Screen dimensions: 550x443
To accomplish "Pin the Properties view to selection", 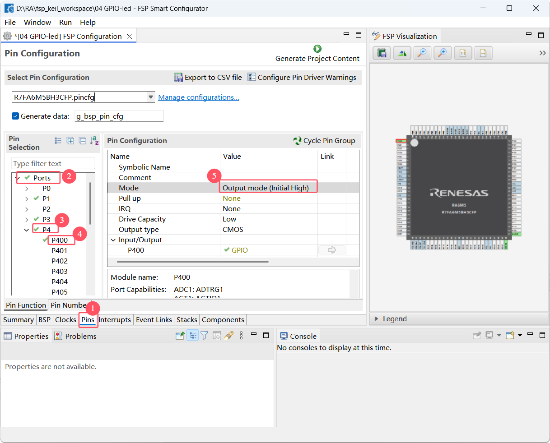I will click(180, 336).
